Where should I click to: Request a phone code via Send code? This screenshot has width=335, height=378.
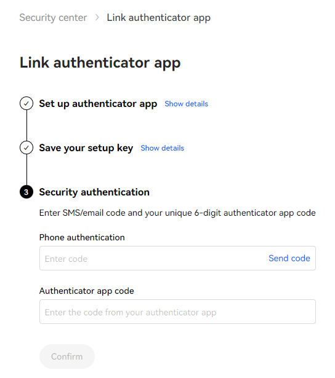(289, 258)
